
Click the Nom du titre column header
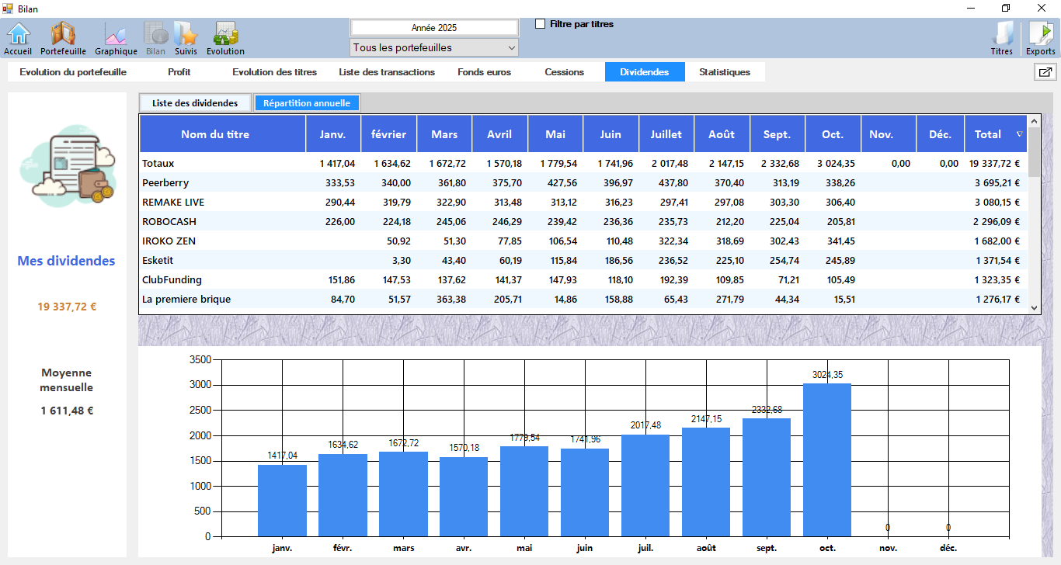pyautogui.click(x=215, y=134)
